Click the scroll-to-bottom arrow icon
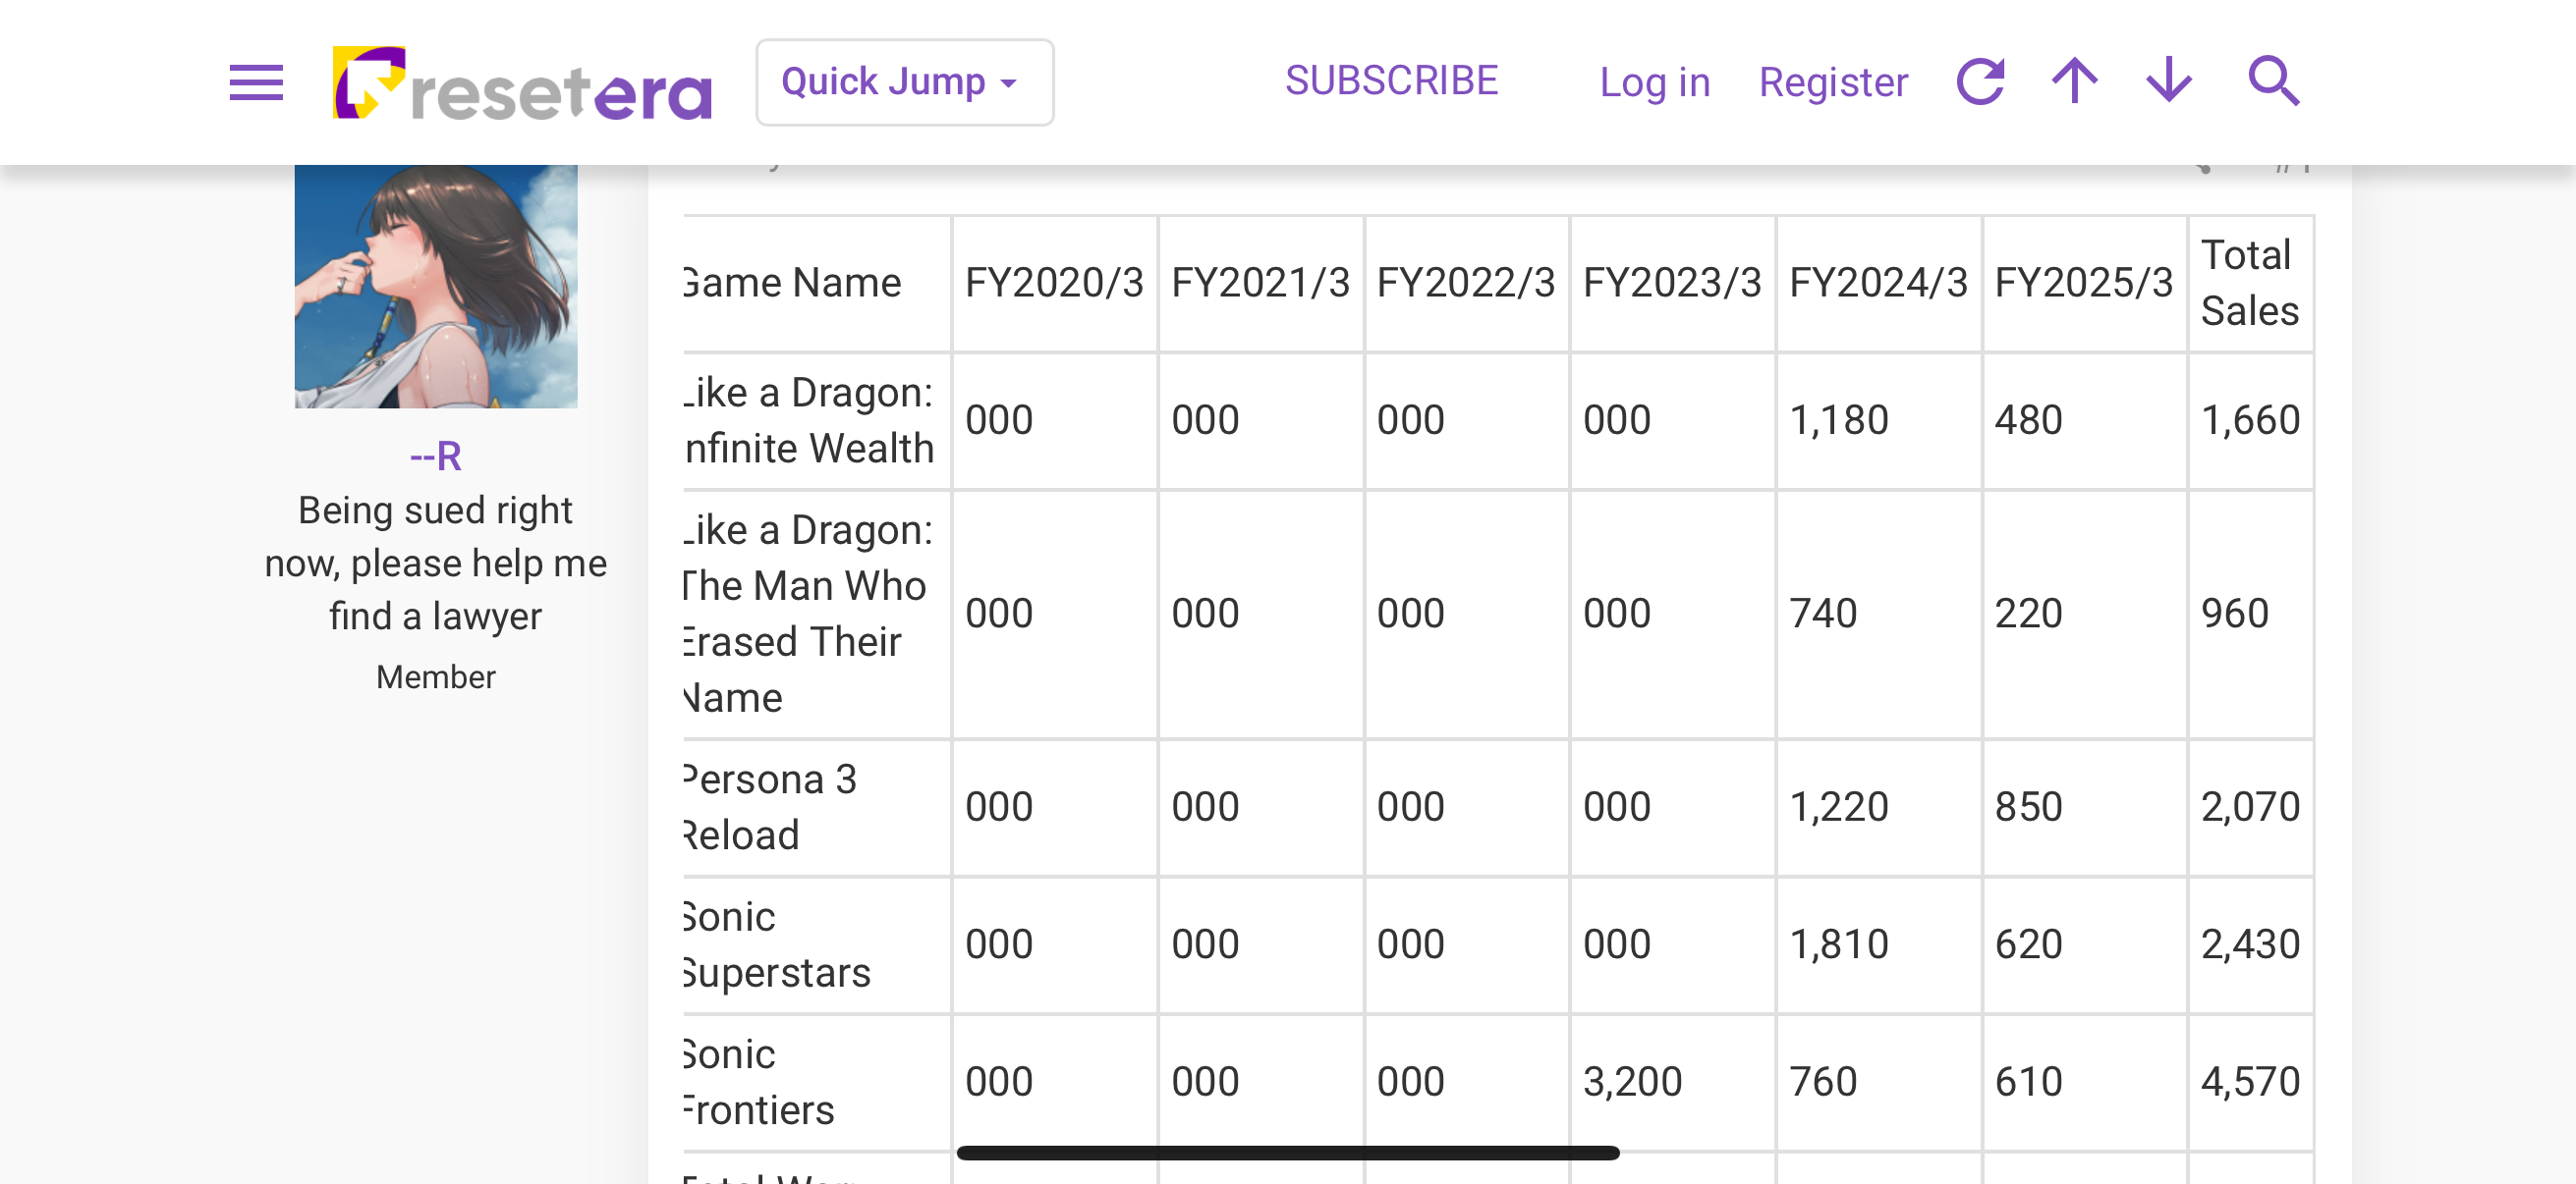Viewport: 2576px width, 1184px height. pyautogui.click(x=2169, y=81)
